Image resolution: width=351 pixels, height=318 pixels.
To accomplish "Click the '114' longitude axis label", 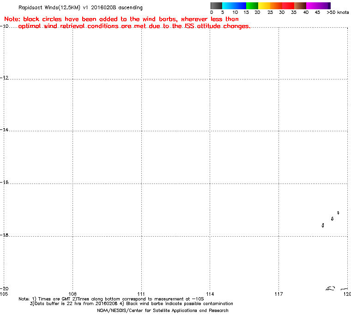I will click(210, 294).
